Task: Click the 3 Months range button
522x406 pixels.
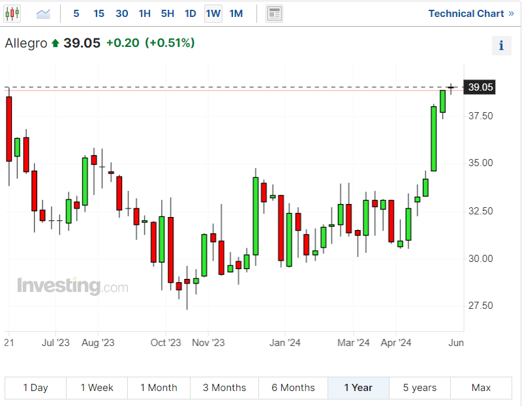Action: (224, 388)
